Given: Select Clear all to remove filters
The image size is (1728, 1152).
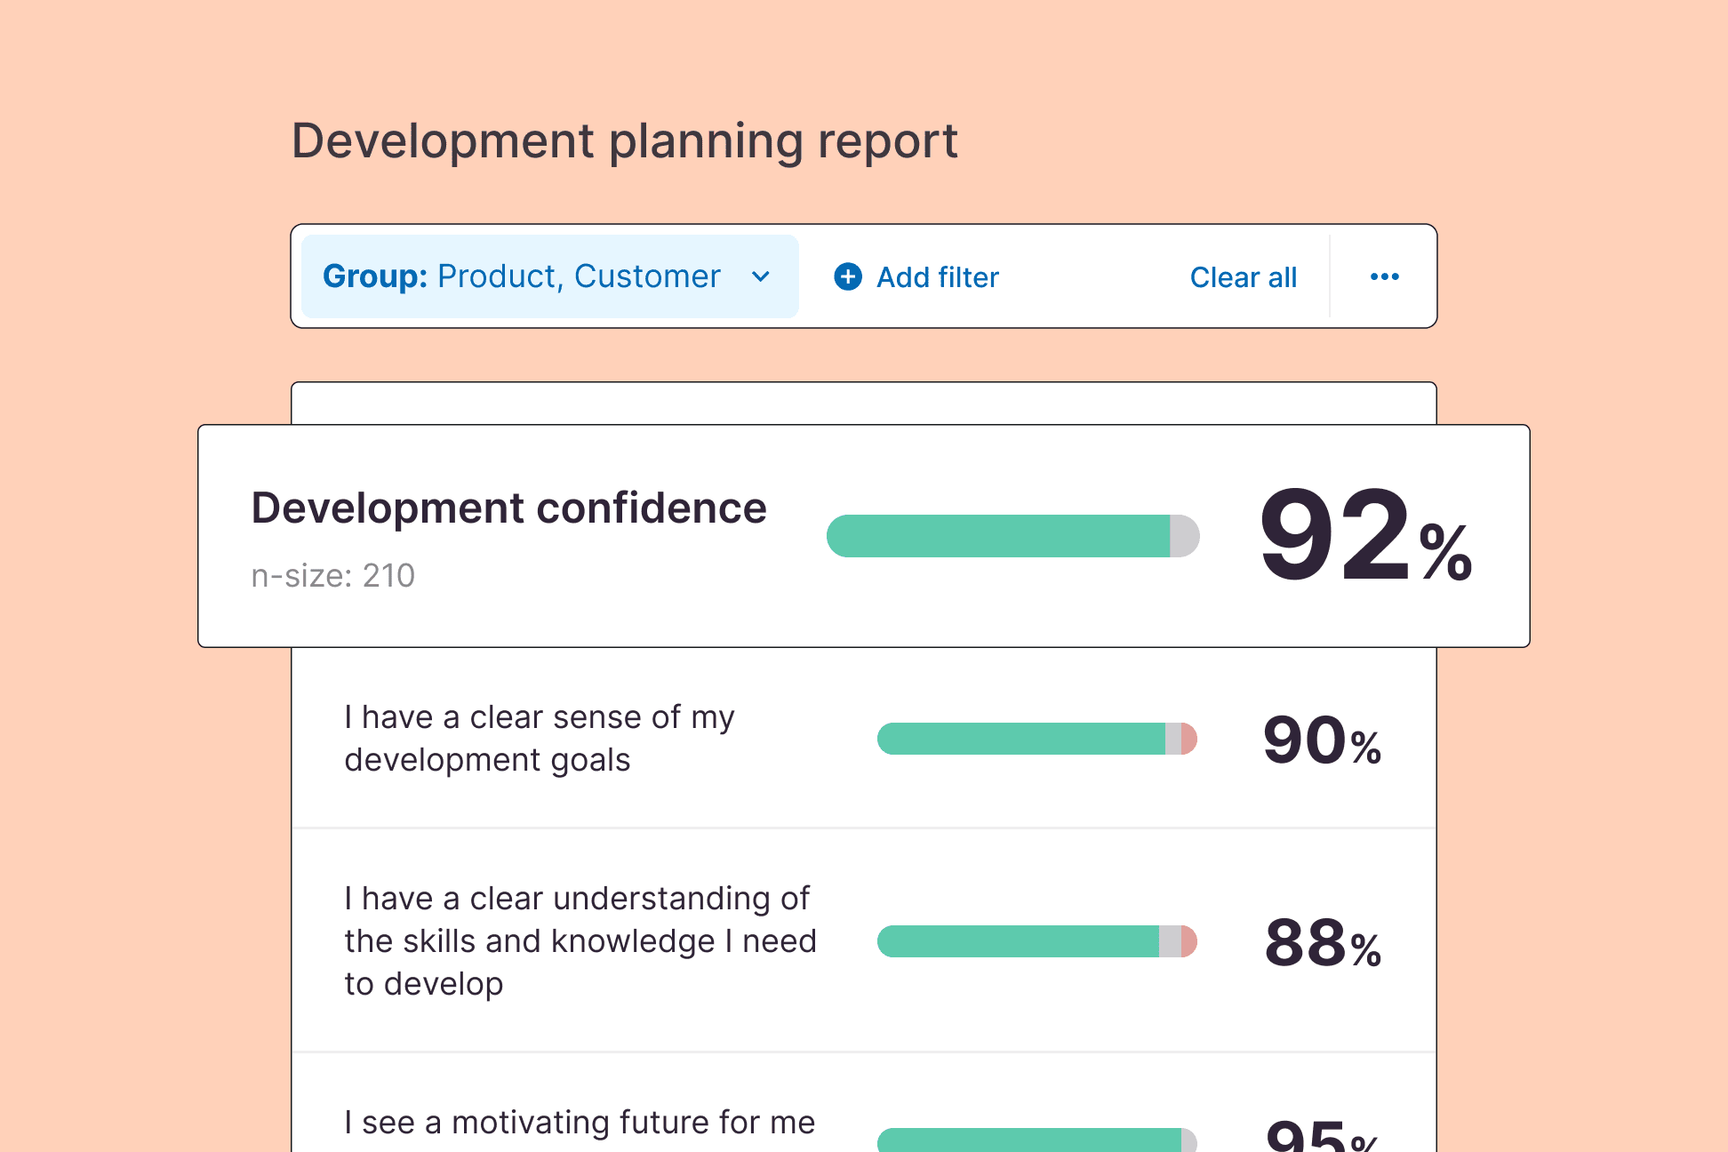Looking at the screenshot, I should [1243, 276].
